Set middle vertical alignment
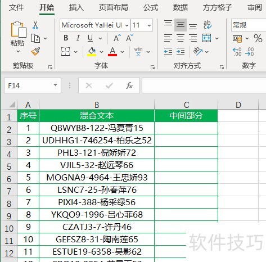266x262 pixels. [181, 25]
